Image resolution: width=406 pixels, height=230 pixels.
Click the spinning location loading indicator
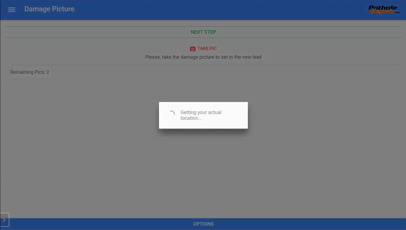point(172,114)
